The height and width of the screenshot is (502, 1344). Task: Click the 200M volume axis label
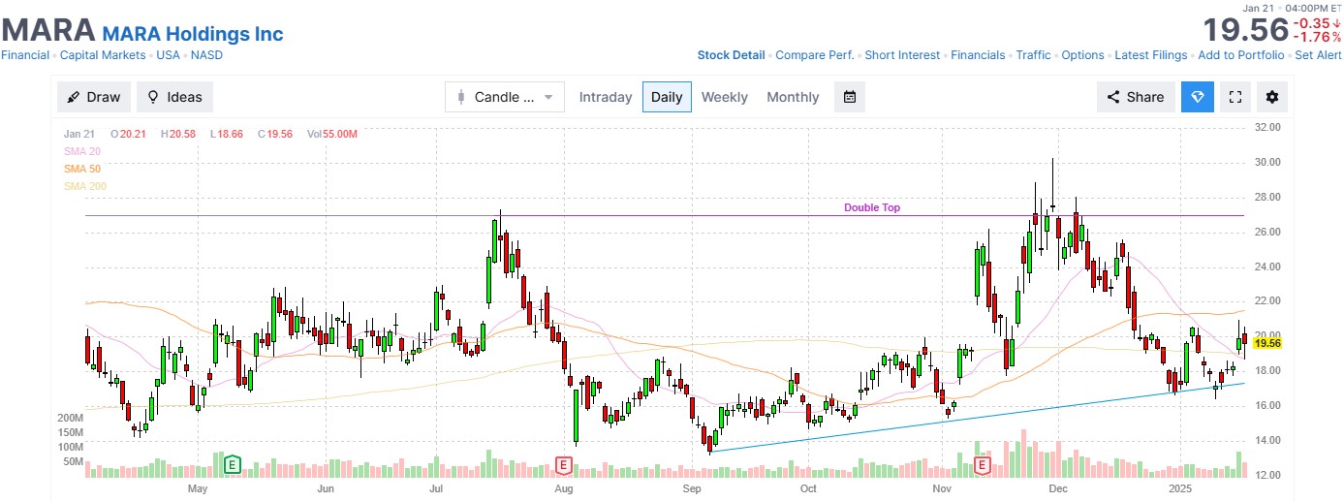tap(70, 418)
